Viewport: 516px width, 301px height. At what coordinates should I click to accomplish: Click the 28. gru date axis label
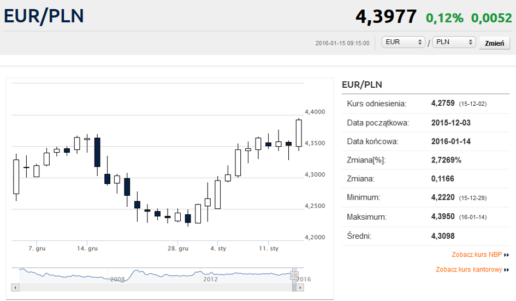click(x=178, y=249)
